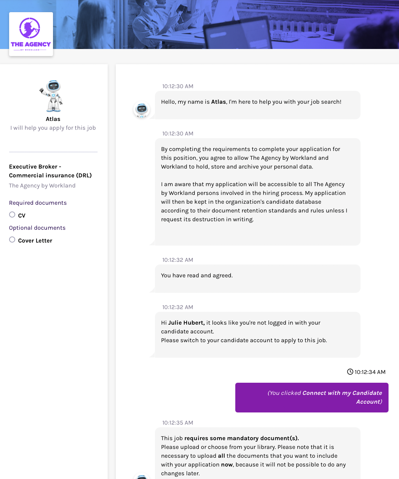
Task: Open The Agency by Workland company link
Action: click(x=42, y=185)
